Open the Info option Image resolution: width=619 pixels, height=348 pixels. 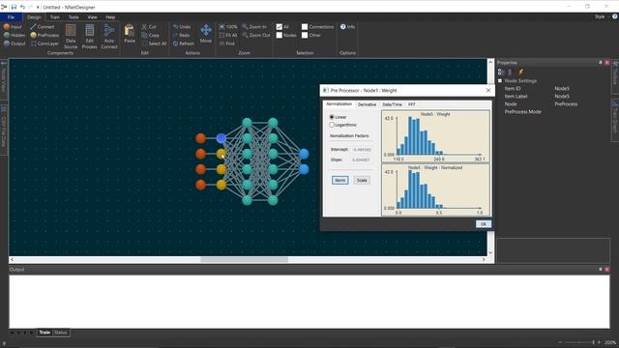click(348, 27)
